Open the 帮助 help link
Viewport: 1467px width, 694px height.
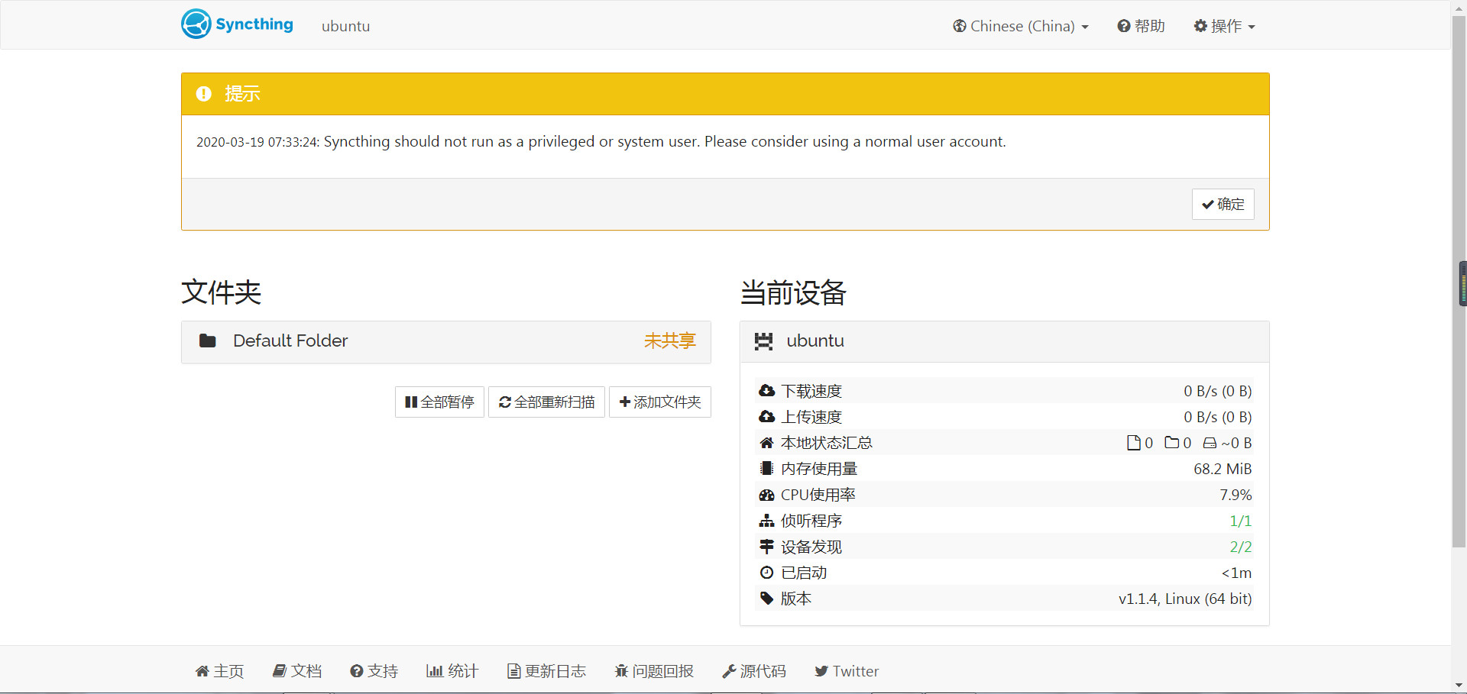coord(1141,26)
